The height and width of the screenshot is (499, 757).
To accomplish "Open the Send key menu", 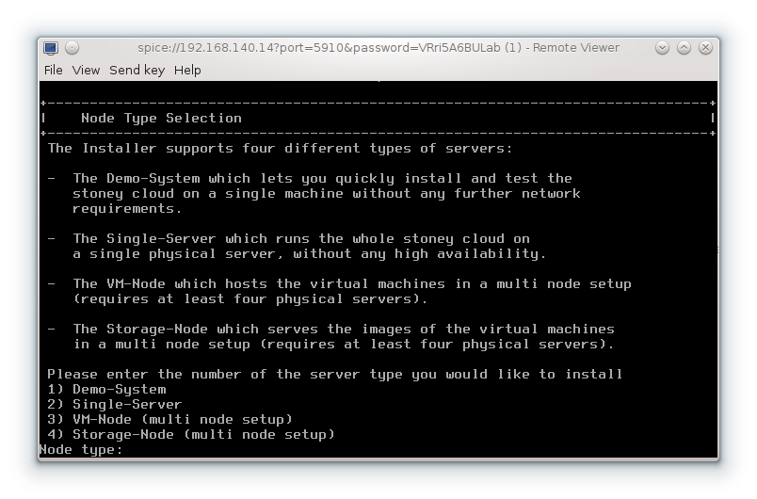I will [137, 70].
